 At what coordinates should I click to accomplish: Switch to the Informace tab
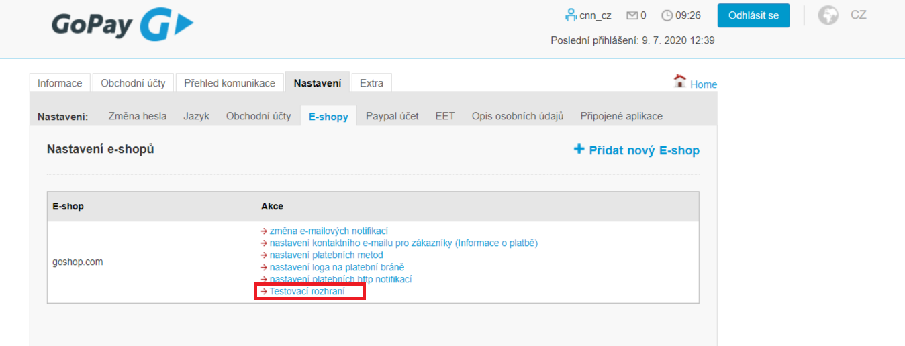pos(60,83)
